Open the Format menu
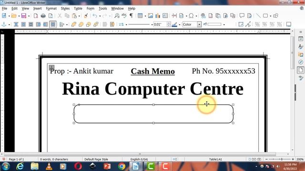This screenshot has height=171, width=305. [x=51, y=9]
